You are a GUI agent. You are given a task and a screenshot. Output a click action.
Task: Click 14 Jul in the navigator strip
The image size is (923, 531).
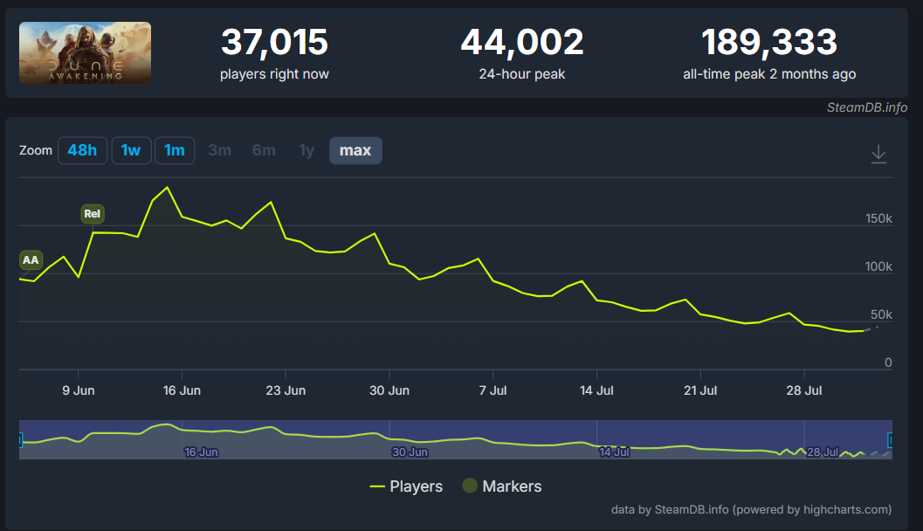coord(615,452)
